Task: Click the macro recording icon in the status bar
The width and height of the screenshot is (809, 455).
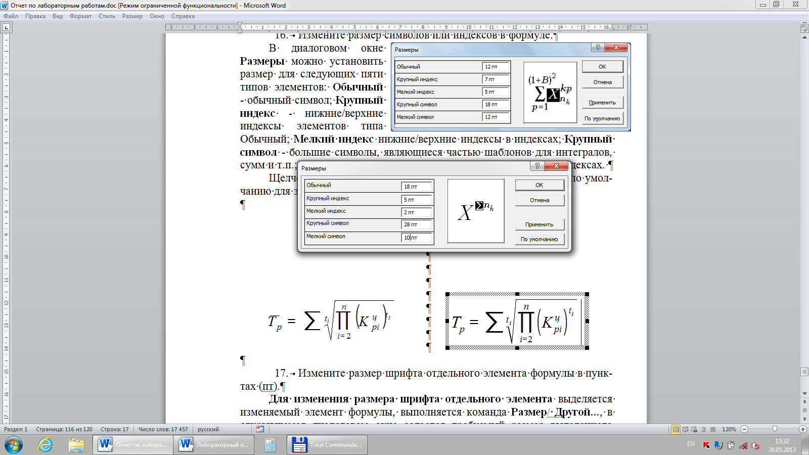Action: click(x=260, y=429)
